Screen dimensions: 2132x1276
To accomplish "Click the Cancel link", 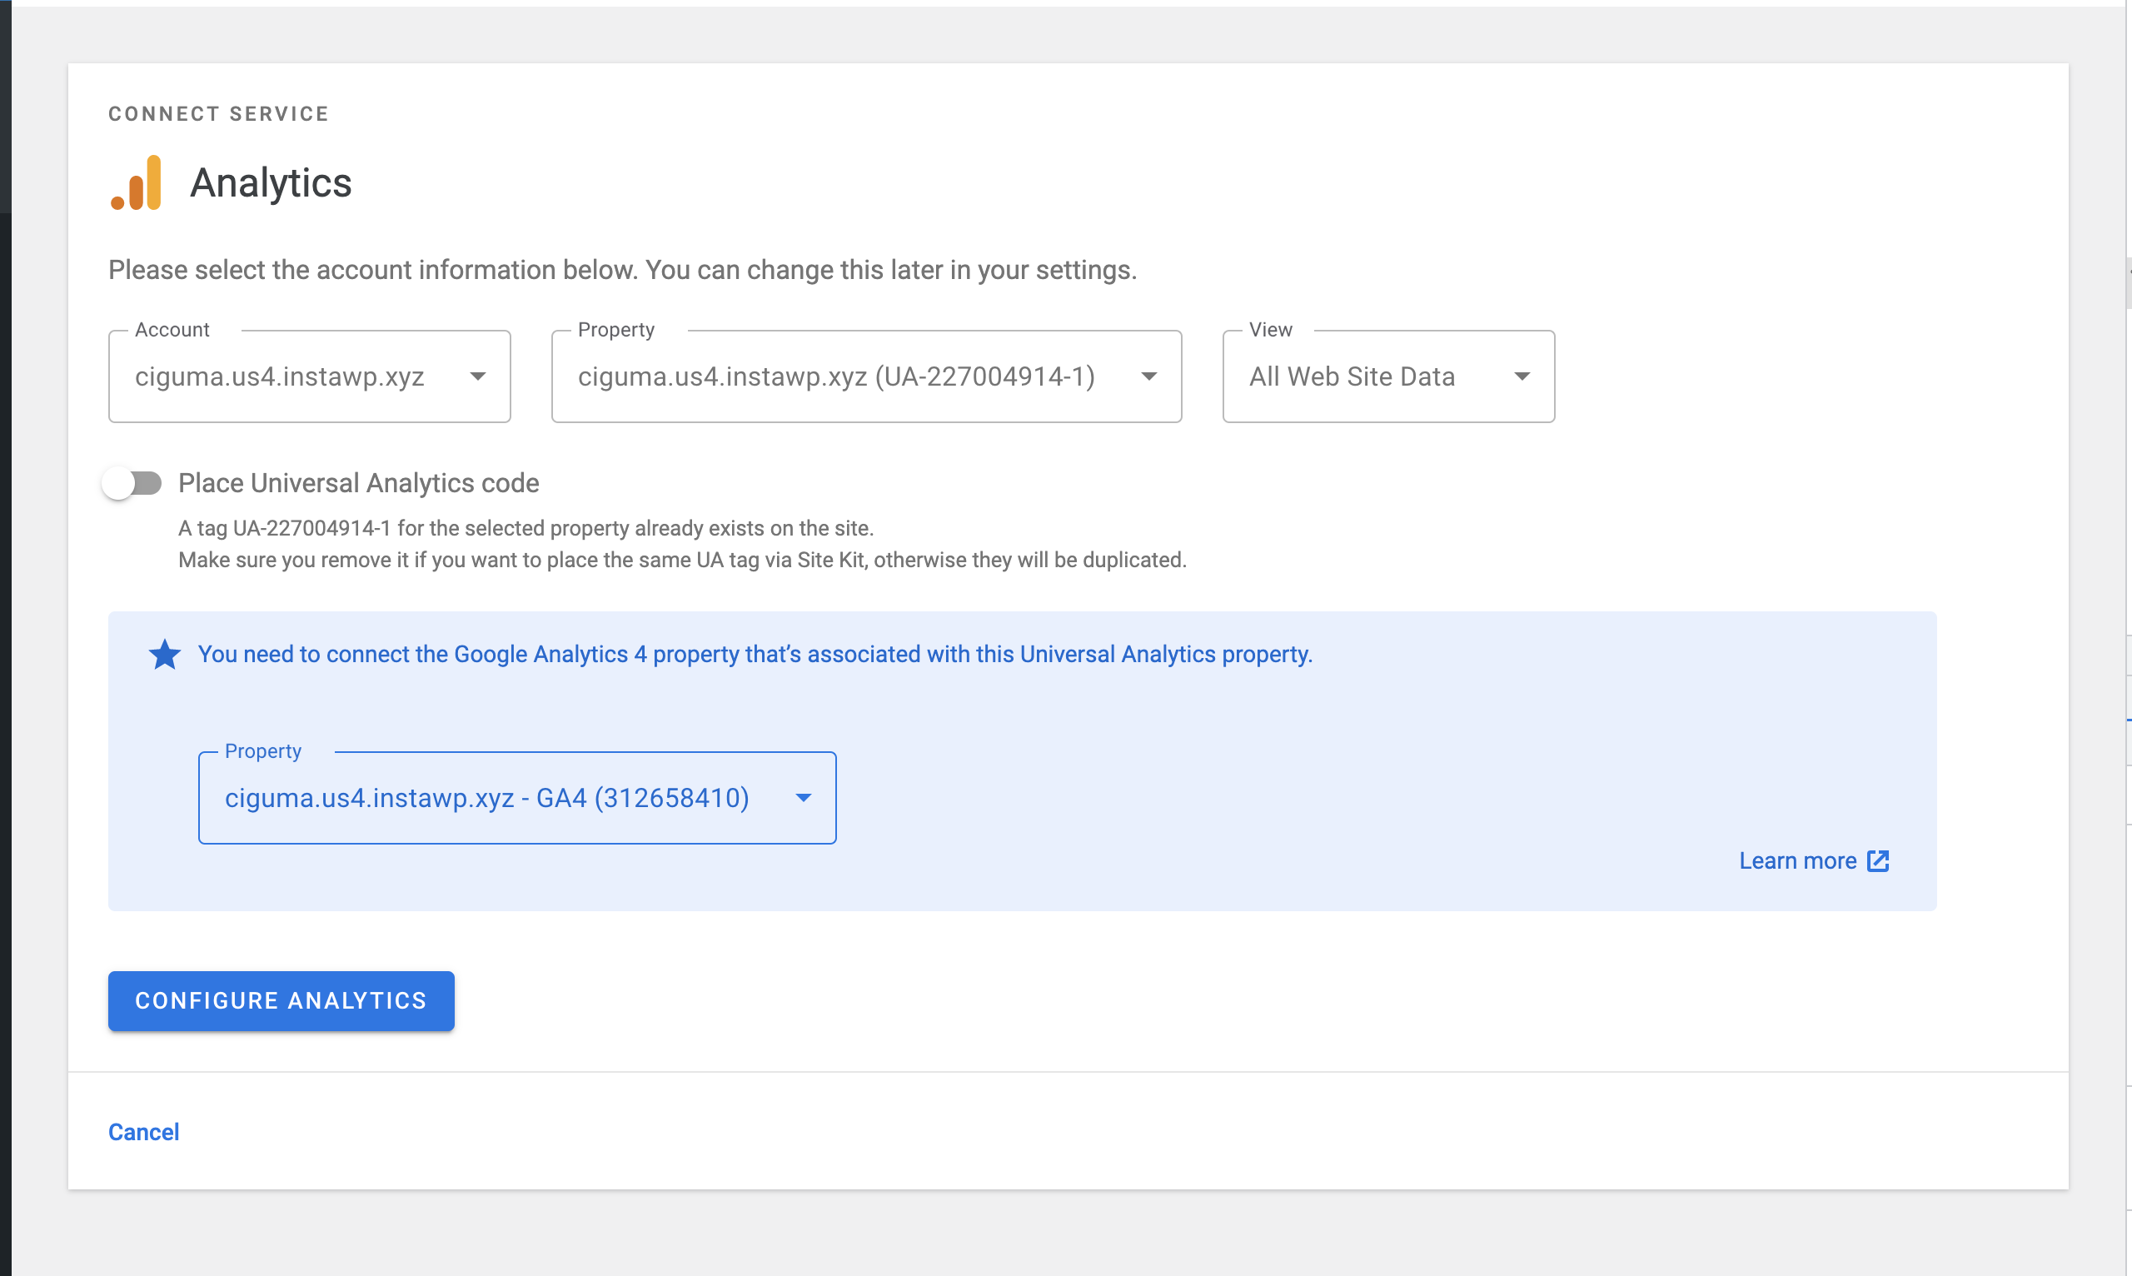I will pos(143,1133).
